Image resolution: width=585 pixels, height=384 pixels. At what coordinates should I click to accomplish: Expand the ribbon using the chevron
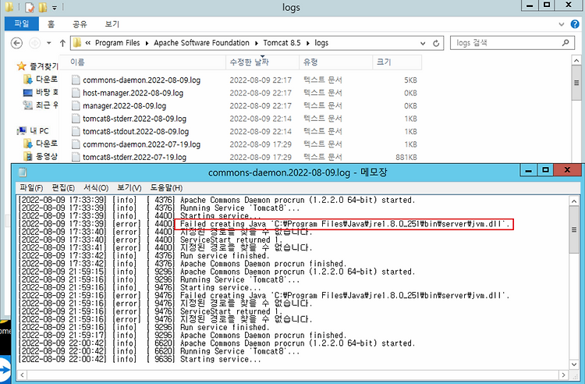point(561,25)
